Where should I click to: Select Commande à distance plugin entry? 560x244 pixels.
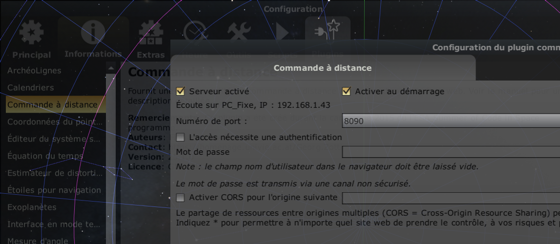coord(56,104)
